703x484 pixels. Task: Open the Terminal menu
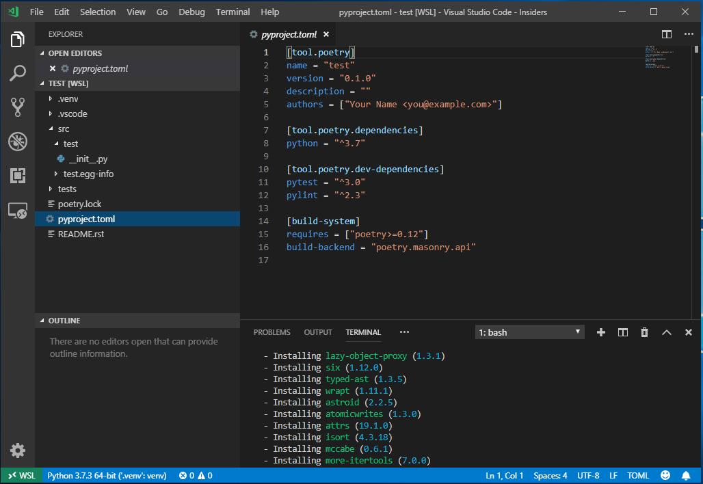pyautogui.click(x=233, y=12)
